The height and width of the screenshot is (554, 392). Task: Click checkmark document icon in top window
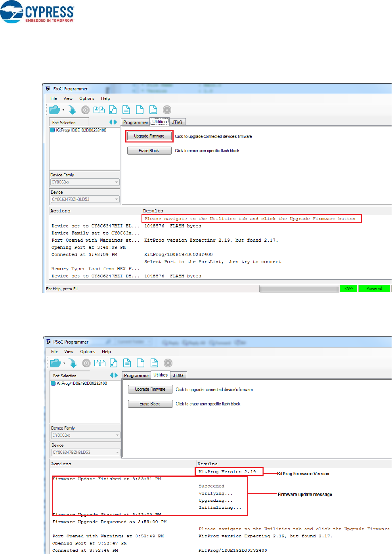113,110
